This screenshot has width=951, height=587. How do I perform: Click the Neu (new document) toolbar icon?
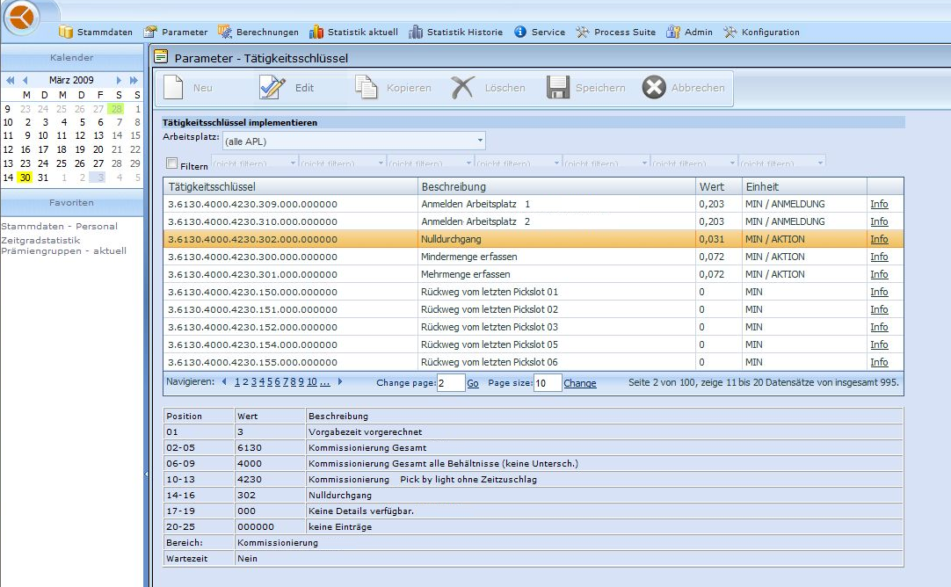point(173,88)
